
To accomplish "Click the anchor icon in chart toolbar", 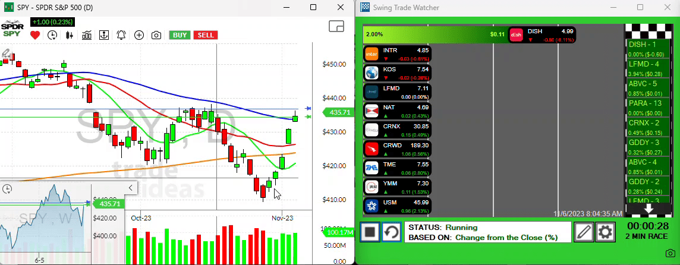I will [x=103, y=35].
